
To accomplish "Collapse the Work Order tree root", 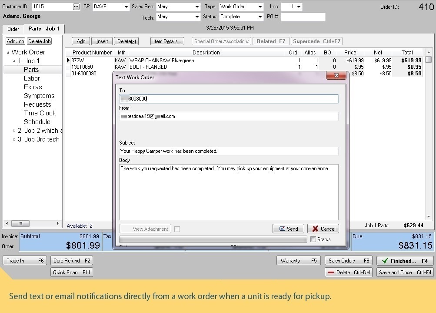I will click(x=8, y=52).
